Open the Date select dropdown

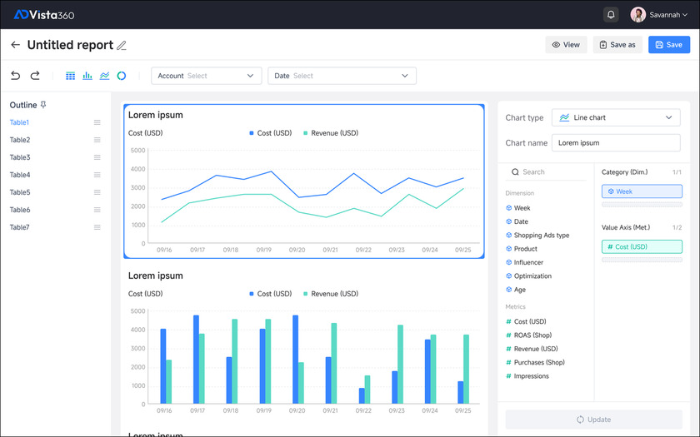(342, 76)
